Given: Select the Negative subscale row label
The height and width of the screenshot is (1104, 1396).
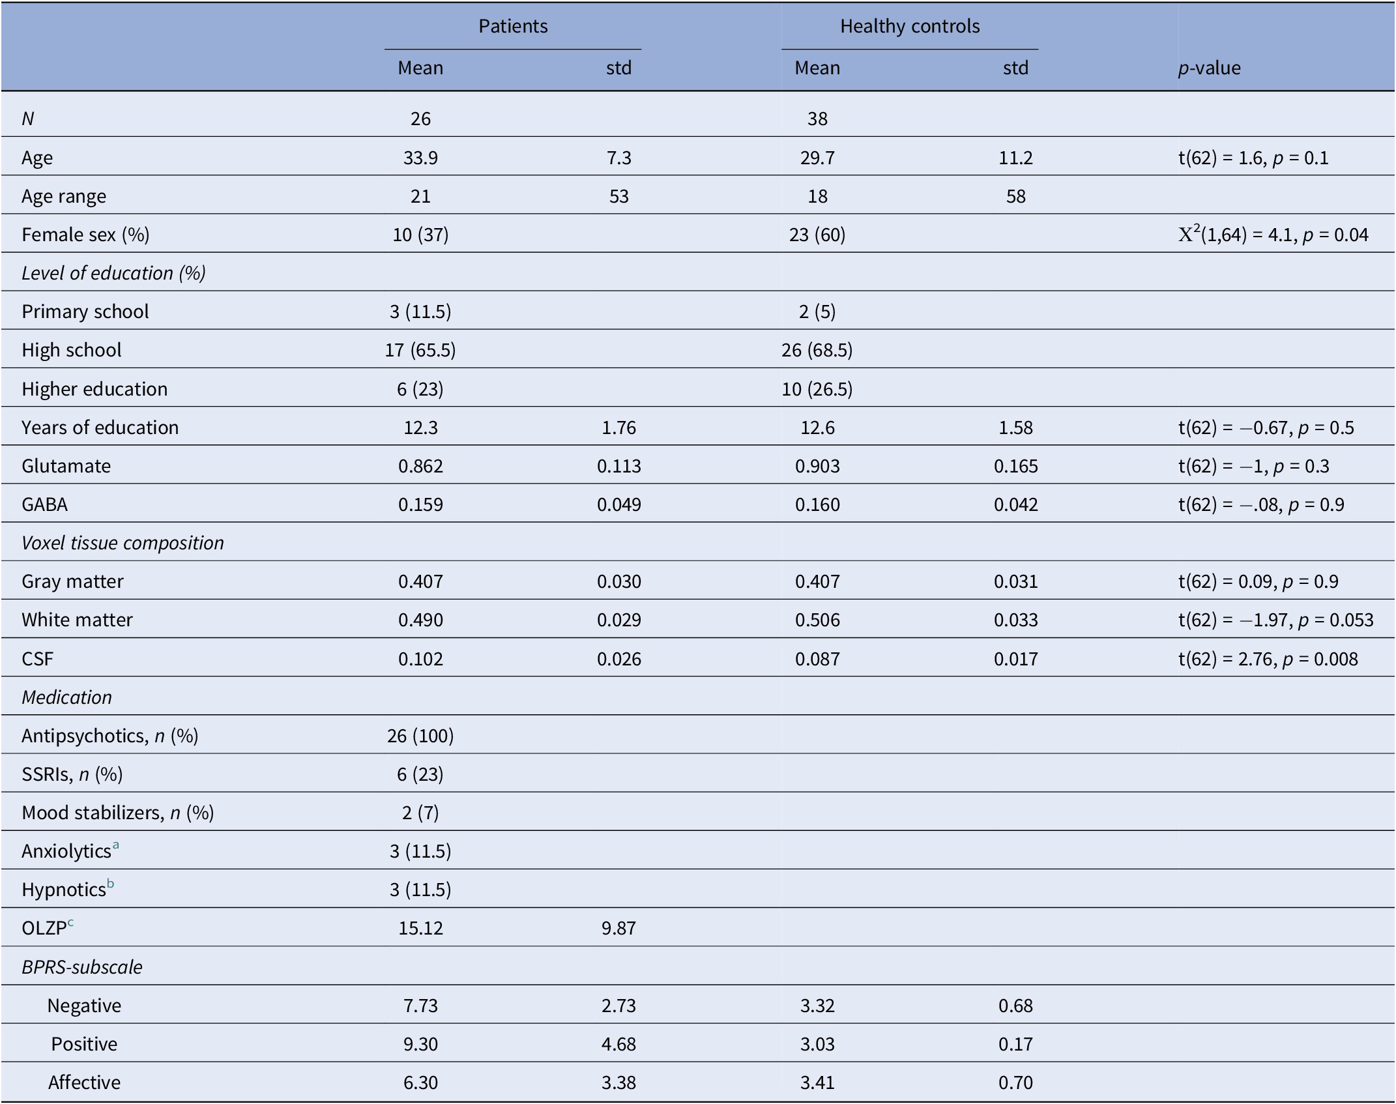Looking at the screenshot, I should [x=84, y=1006].
